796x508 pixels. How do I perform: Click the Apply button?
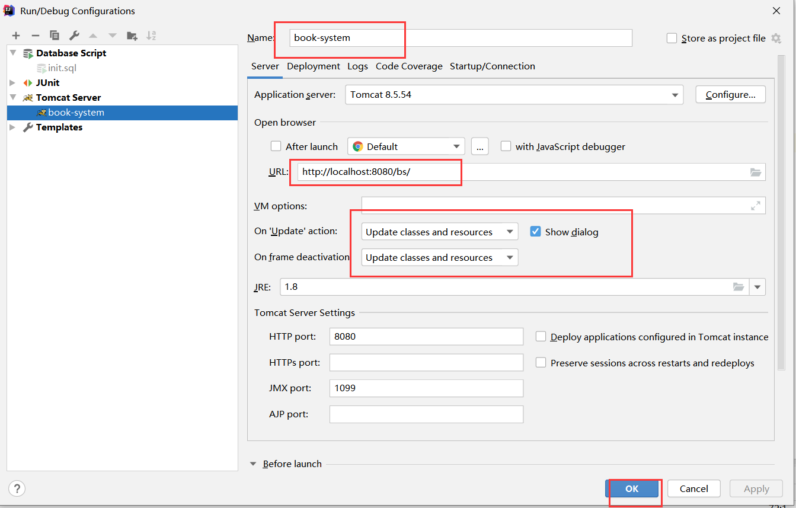756,488
